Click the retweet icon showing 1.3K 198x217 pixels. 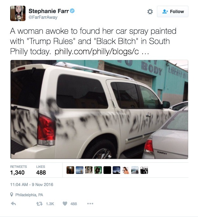coord(39,204)
